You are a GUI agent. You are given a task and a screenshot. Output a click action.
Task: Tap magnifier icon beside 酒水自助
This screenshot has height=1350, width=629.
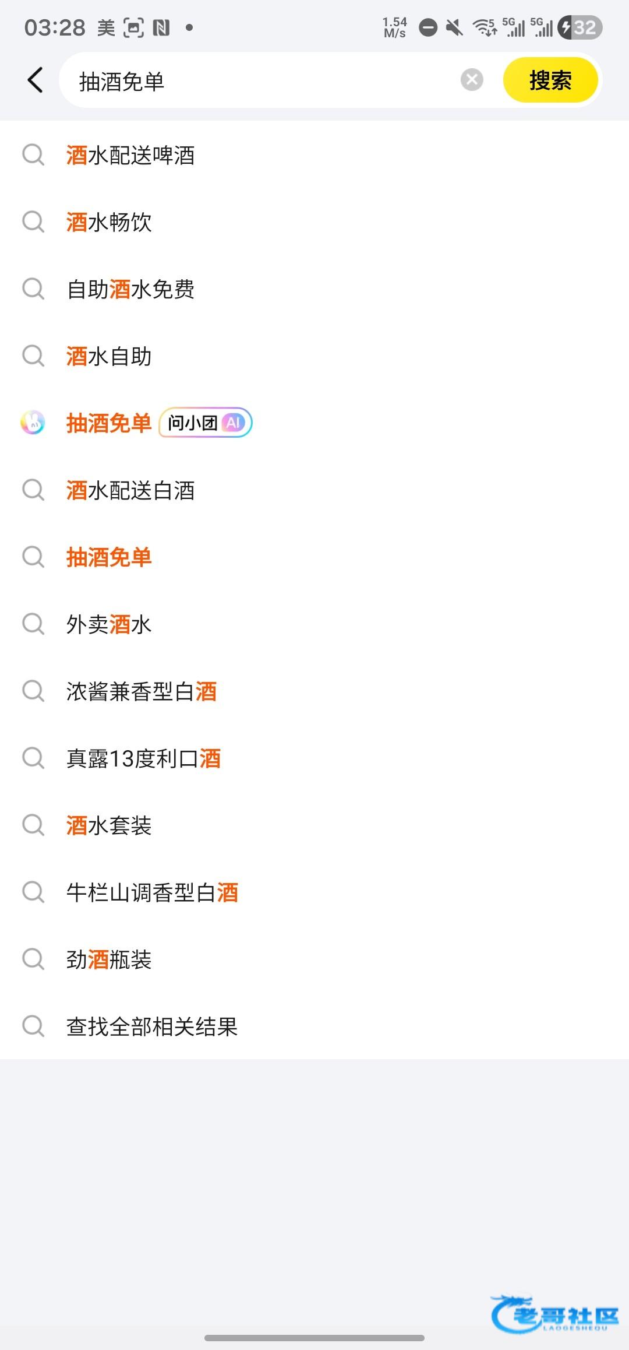pos(33,356)
